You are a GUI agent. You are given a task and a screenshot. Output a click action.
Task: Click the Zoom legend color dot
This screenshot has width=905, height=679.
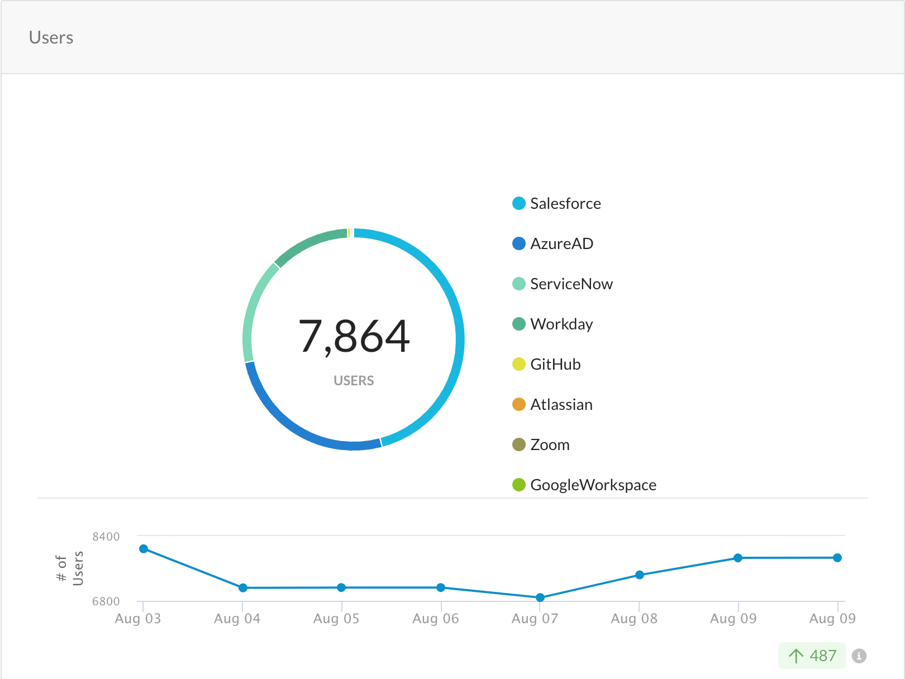pyautogui.click(x=519, y=444)
